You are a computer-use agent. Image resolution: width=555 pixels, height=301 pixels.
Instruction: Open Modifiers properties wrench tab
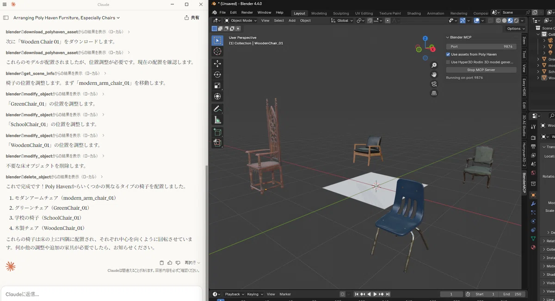533,204
